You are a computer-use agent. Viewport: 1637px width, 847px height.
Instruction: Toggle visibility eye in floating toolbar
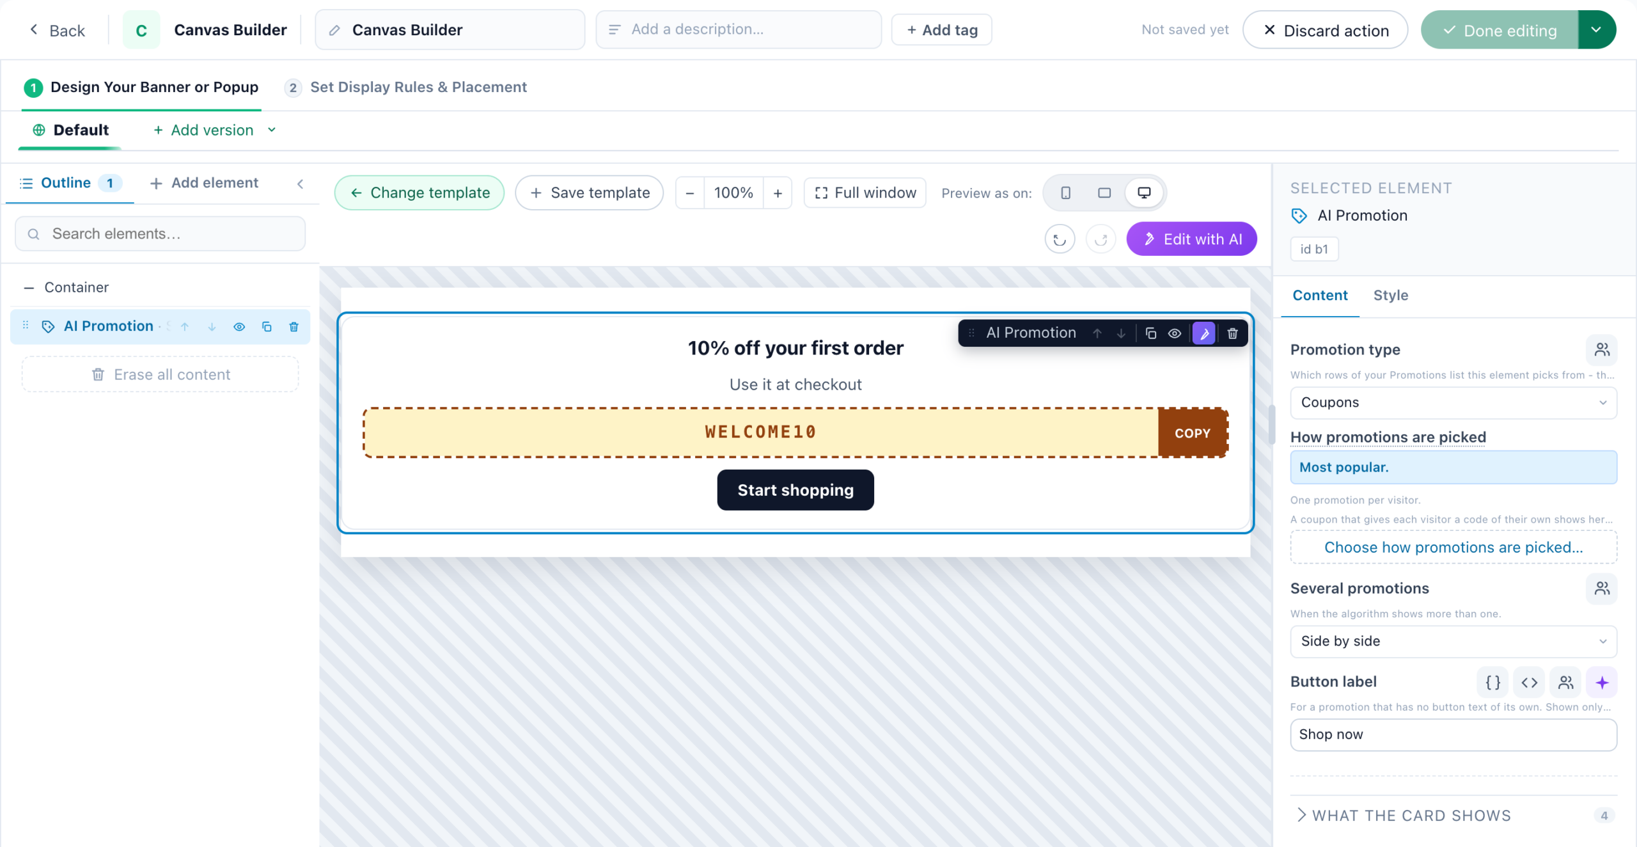[1175, 333]
